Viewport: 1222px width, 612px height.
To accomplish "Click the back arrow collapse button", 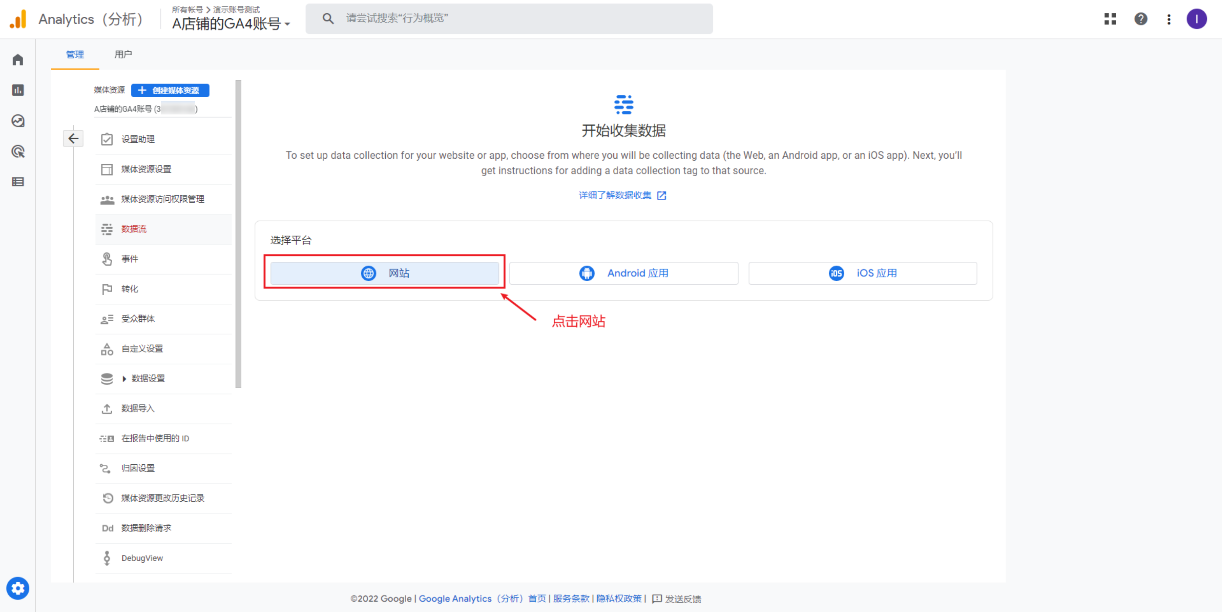I will [x=73, y=139].
